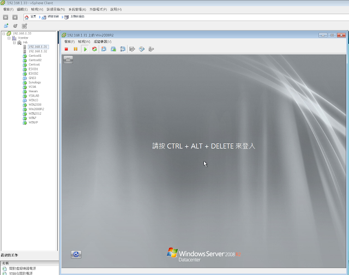Click the middle icon in the main toolbar row
Screen dimensions: 349x275
coord(15,26)
